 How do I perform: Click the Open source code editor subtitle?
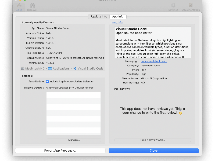(x=134, y=33)
